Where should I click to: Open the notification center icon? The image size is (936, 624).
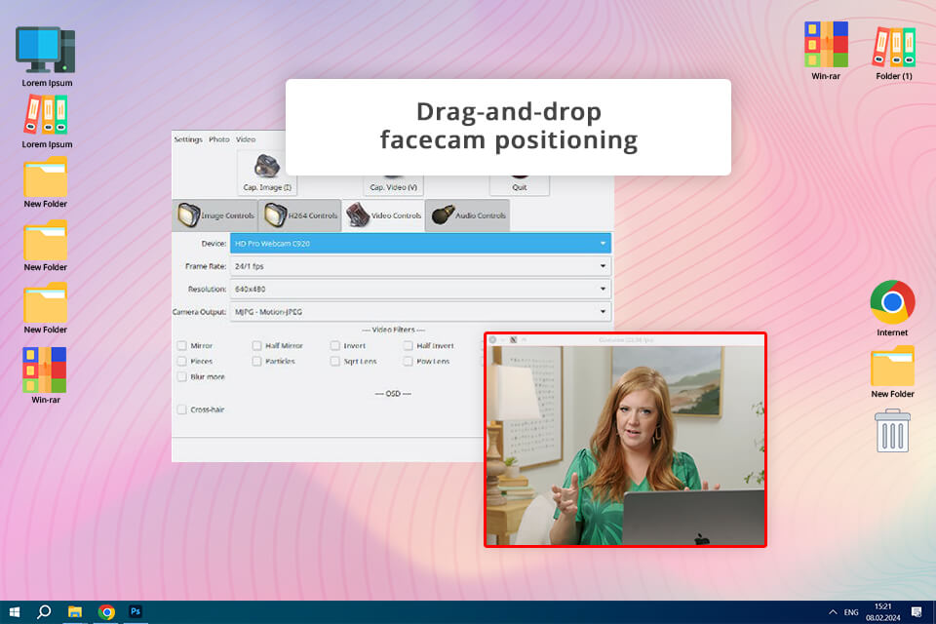[x=916, y=612]
